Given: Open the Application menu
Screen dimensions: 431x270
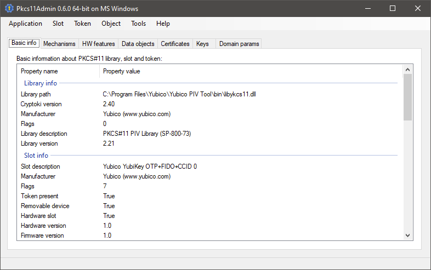Looking at the screenshot, I should [x=25, y=24].
